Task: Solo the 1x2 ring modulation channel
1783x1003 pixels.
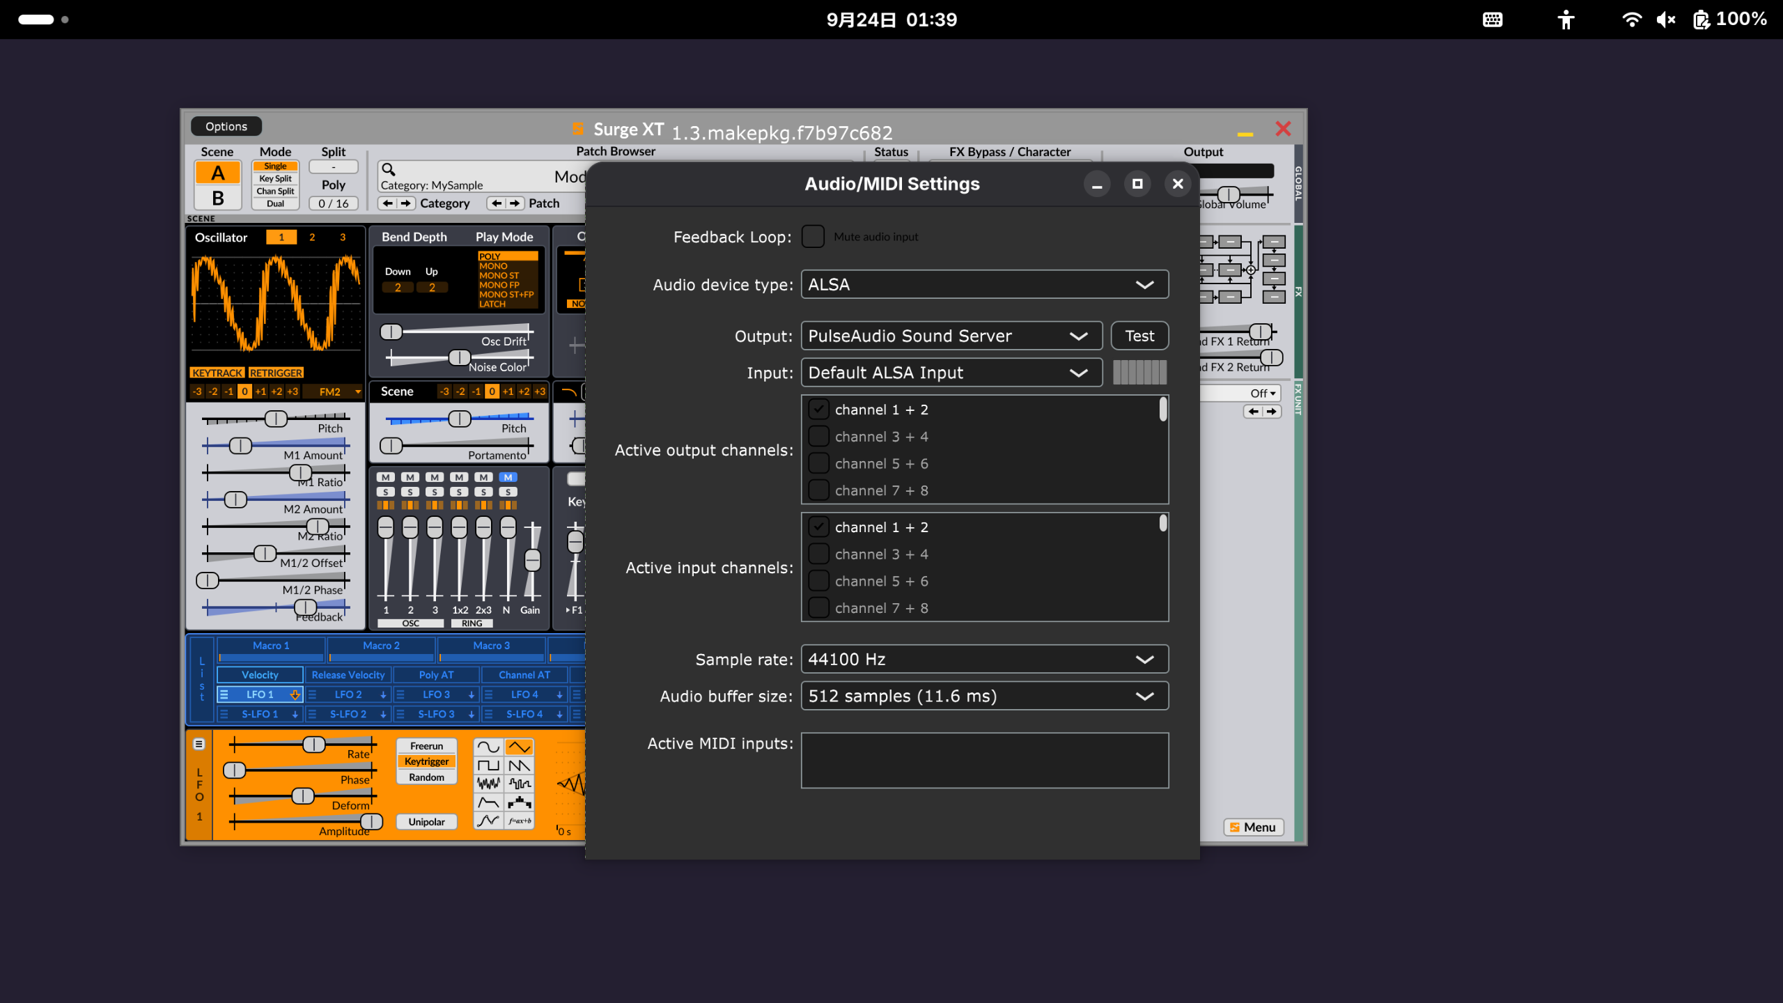Action: click(x=459, y=492)
